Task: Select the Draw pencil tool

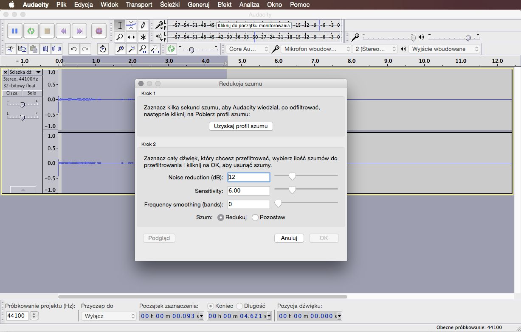Action: pyautogui.click(x=143, y=25)
